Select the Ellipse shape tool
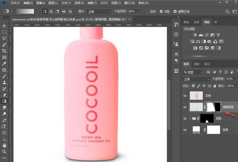Screen dimensions: 238x162 coord(4,133)
